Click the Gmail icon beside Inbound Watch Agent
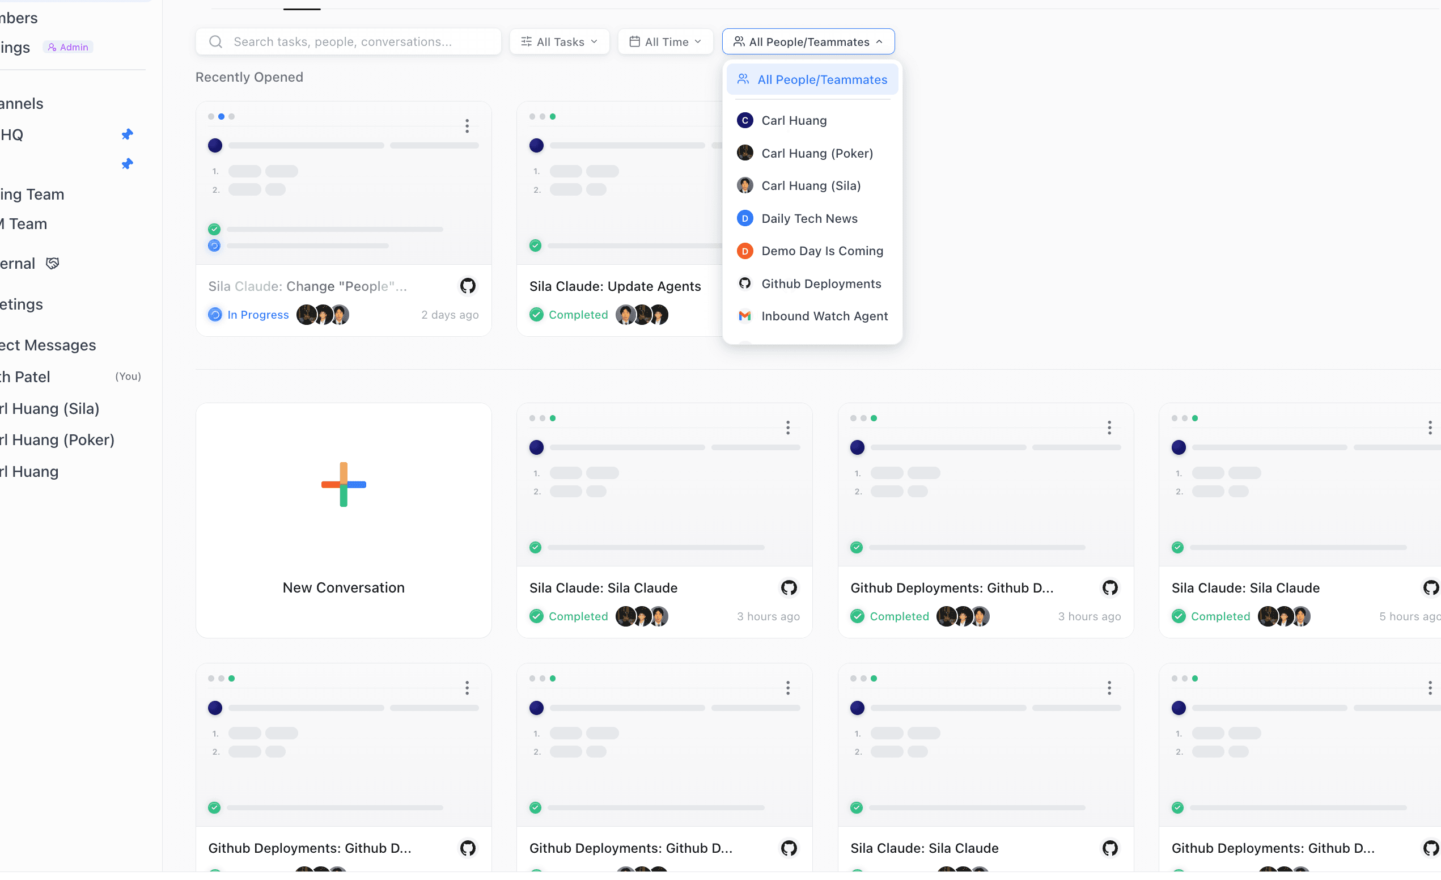The height and width of the screenshot is (880, 1441). [x=744, y=316]
